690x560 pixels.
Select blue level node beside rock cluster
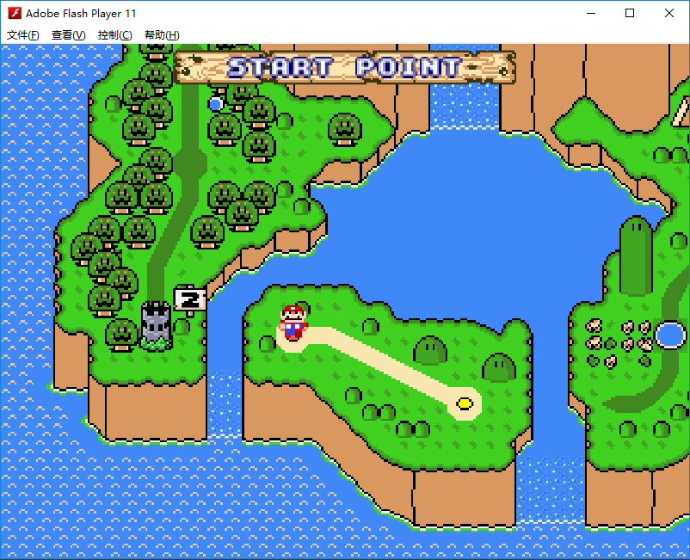669,335
